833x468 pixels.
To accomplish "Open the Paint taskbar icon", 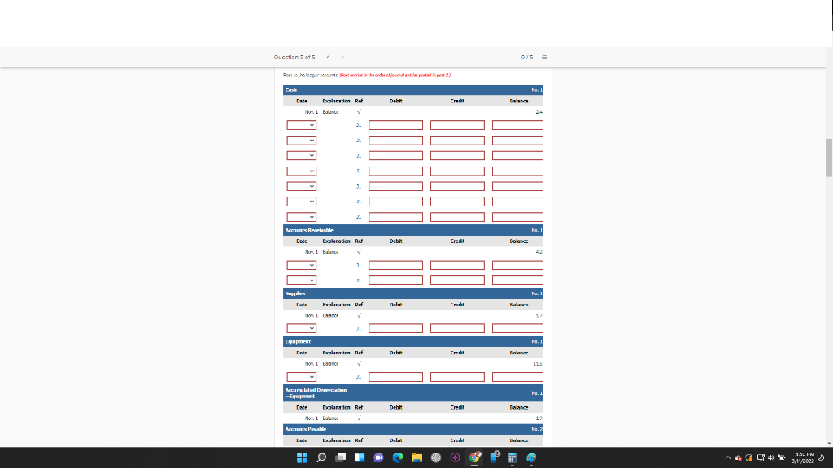I will click(x=531, y=457).
